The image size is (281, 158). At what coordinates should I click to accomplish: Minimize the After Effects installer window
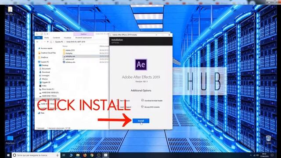point(156,35)
